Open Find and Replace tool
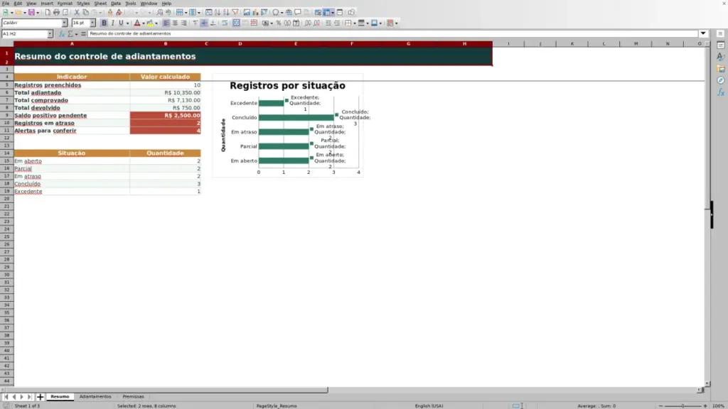Image resolution: width=728 pixels, height=409 pixels. click(160, 13)
